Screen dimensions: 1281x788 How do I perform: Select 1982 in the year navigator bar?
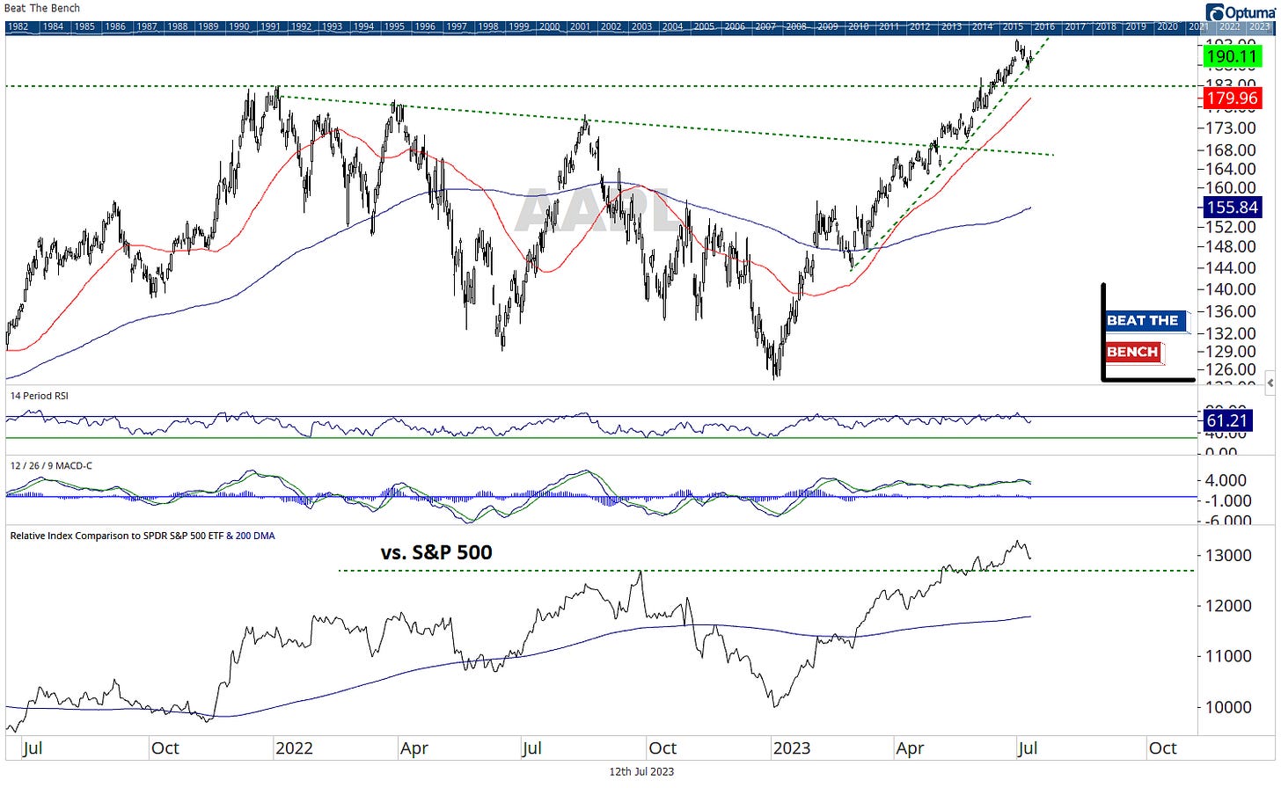click(x=18, y=26)
